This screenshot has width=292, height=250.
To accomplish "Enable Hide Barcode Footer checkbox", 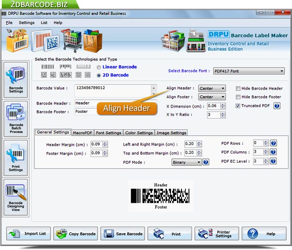I will tap(238, 97).
